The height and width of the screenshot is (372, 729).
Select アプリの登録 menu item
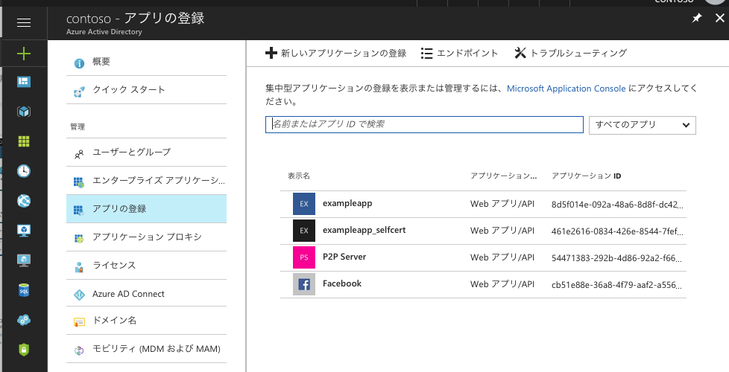pos(146,209)
